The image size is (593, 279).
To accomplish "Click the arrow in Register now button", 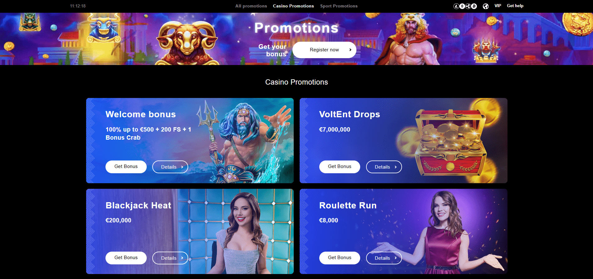I will (350, 50).
